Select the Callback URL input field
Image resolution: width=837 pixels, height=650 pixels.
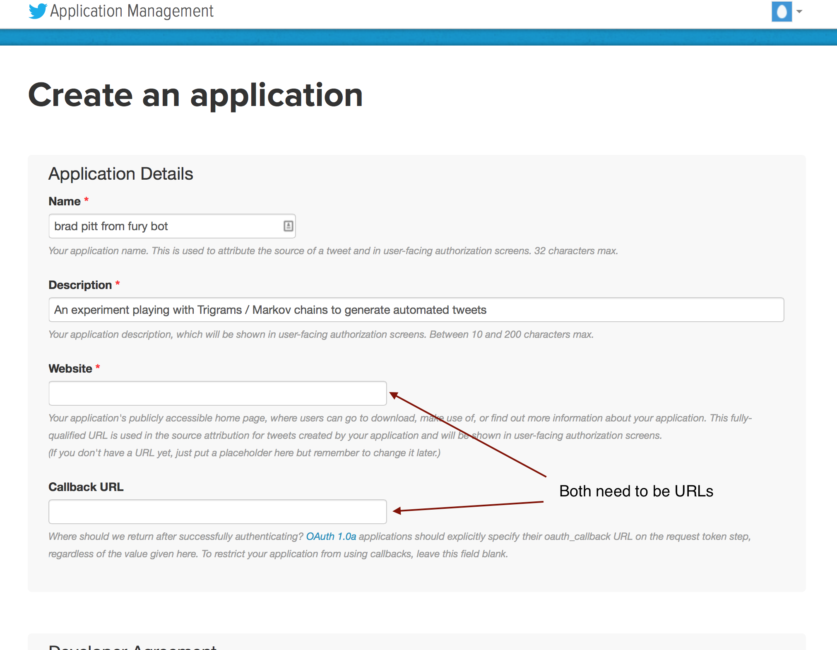pos(217,512)
